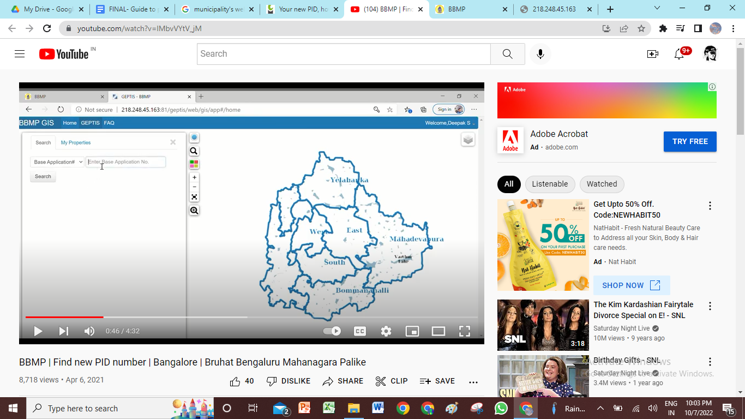745x419 pixels.
Task: Go back in browser history
Action: pyautogui.click(x=12, y=28)
